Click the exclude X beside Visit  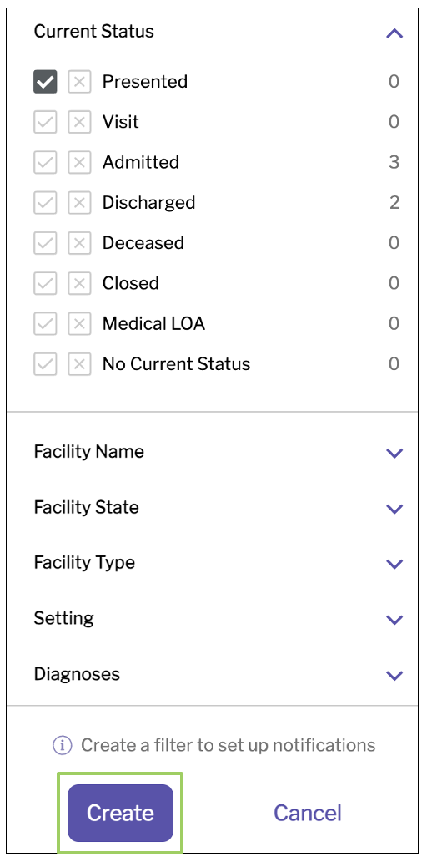[79, 122]
